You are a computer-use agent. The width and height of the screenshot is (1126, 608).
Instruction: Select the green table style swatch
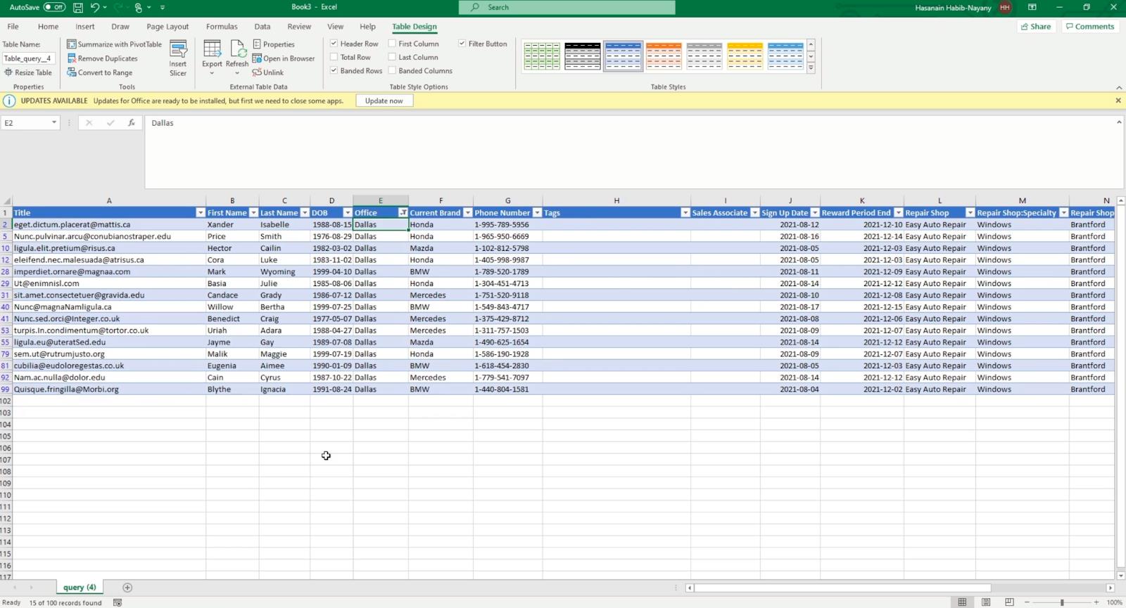tap(542, 56)
